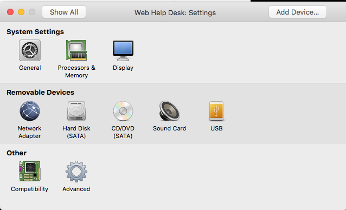This screenshot has width=346, height=210.
Task: Click the Sound Card label text
Action: click(x=169, y=128)
